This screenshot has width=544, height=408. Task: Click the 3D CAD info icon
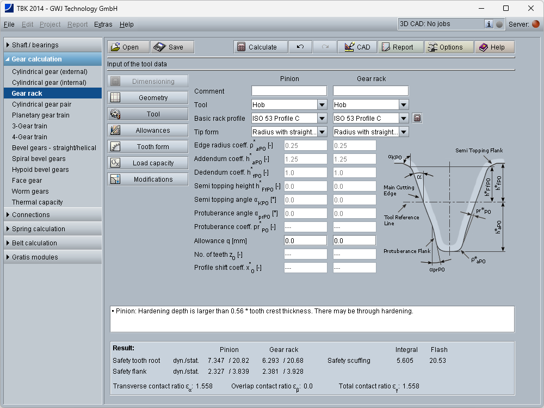[489, 24]
